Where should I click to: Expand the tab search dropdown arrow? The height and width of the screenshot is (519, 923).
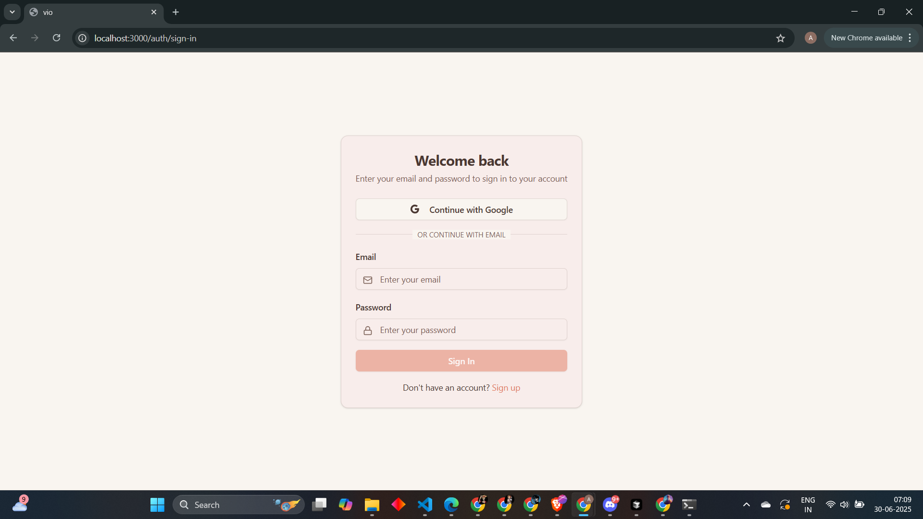(x=12, y=12)
